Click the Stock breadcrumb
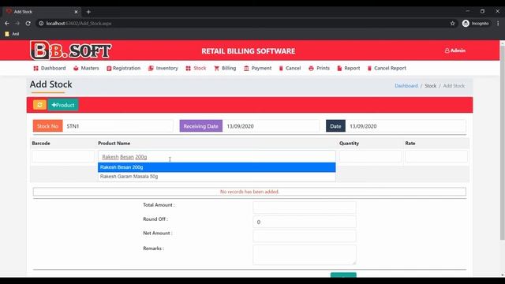Screen dimensions: 505x284 pyautogui.click(x=430, y=86)
